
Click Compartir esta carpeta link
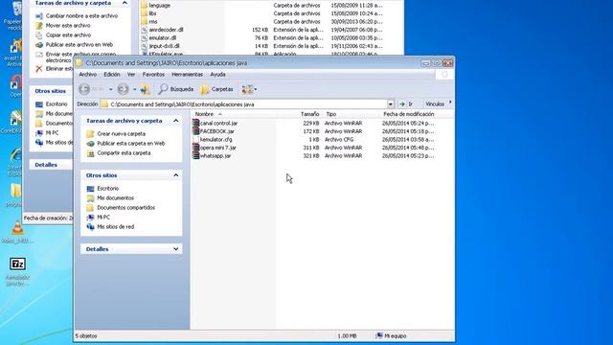click(x=124, y=153)
